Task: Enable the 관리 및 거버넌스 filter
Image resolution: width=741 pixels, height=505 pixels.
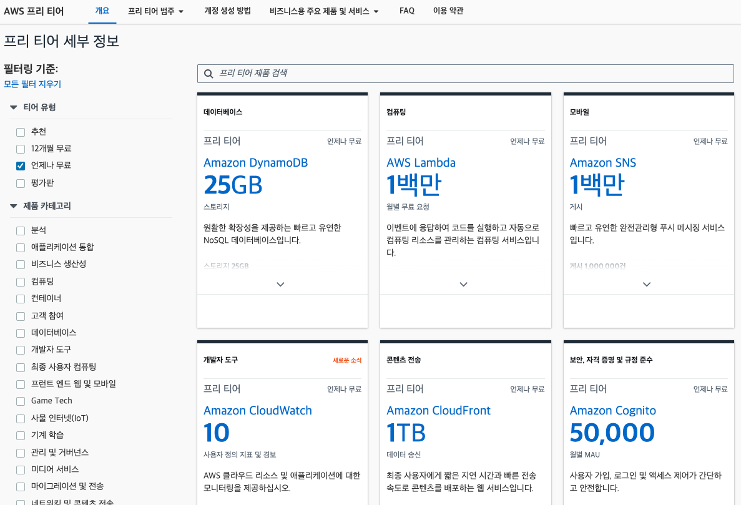Action: (21, 453)
